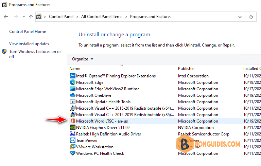
Task: Open the recent locations dropdown arrow
Action: [24, 17]
